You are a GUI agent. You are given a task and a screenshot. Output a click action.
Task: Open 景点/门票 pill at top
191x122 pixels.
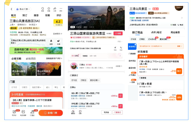[23, 9]
